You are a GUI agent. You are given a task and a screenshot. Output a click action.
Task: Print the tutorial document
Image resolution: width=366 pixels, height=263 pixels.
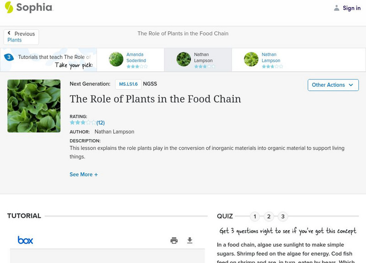tap(174, 241)
